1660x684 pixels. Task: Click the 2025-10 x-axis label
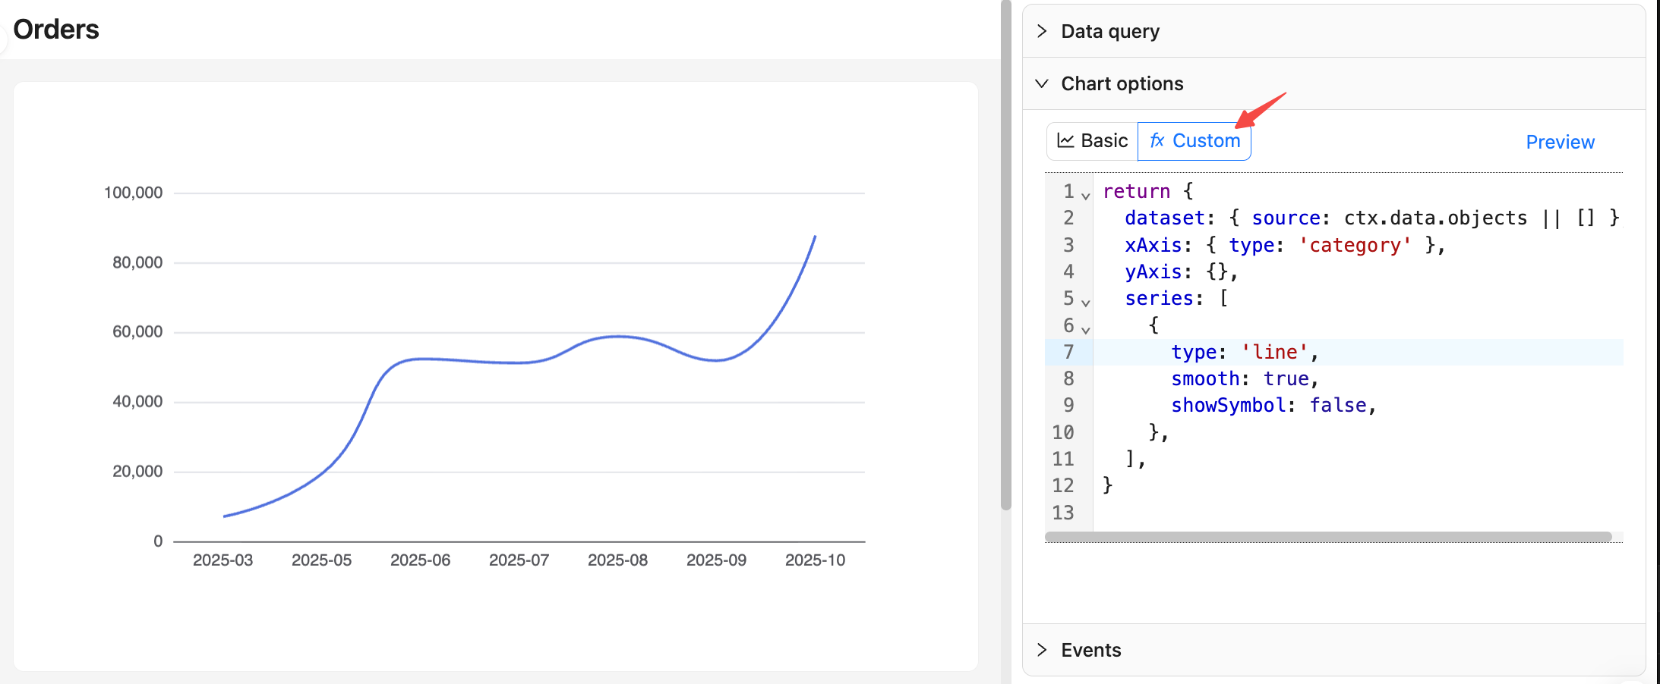[x=815, y=560]
